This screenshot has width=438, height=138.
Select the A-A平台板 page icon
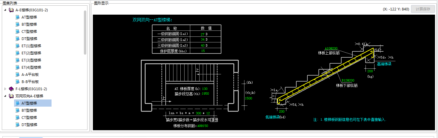(x=18, y=74)
